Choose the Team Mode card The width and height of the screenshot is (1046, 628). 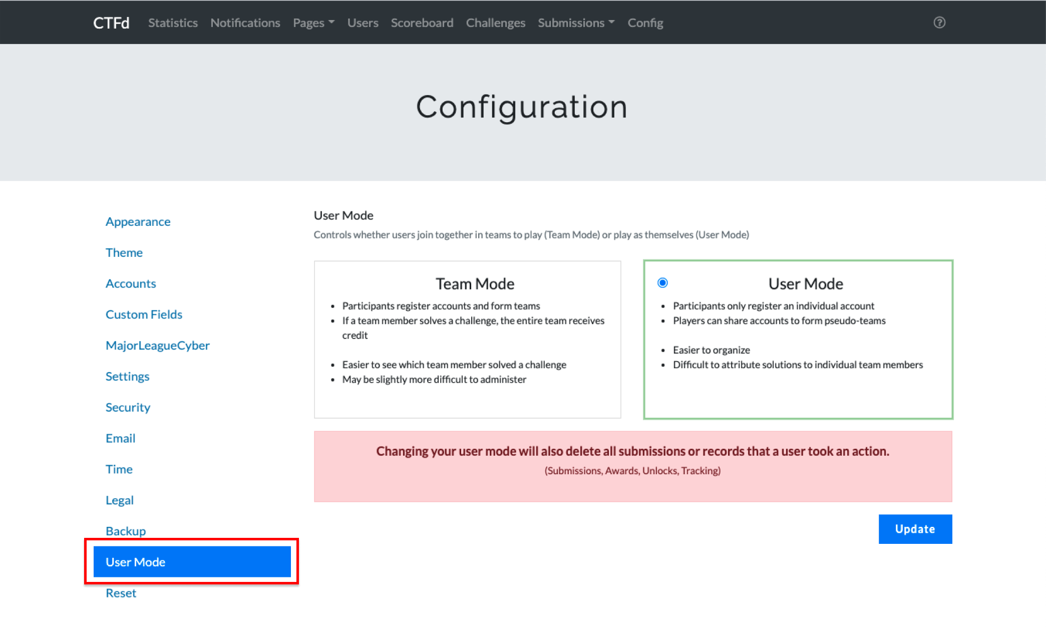pos(467,339)
